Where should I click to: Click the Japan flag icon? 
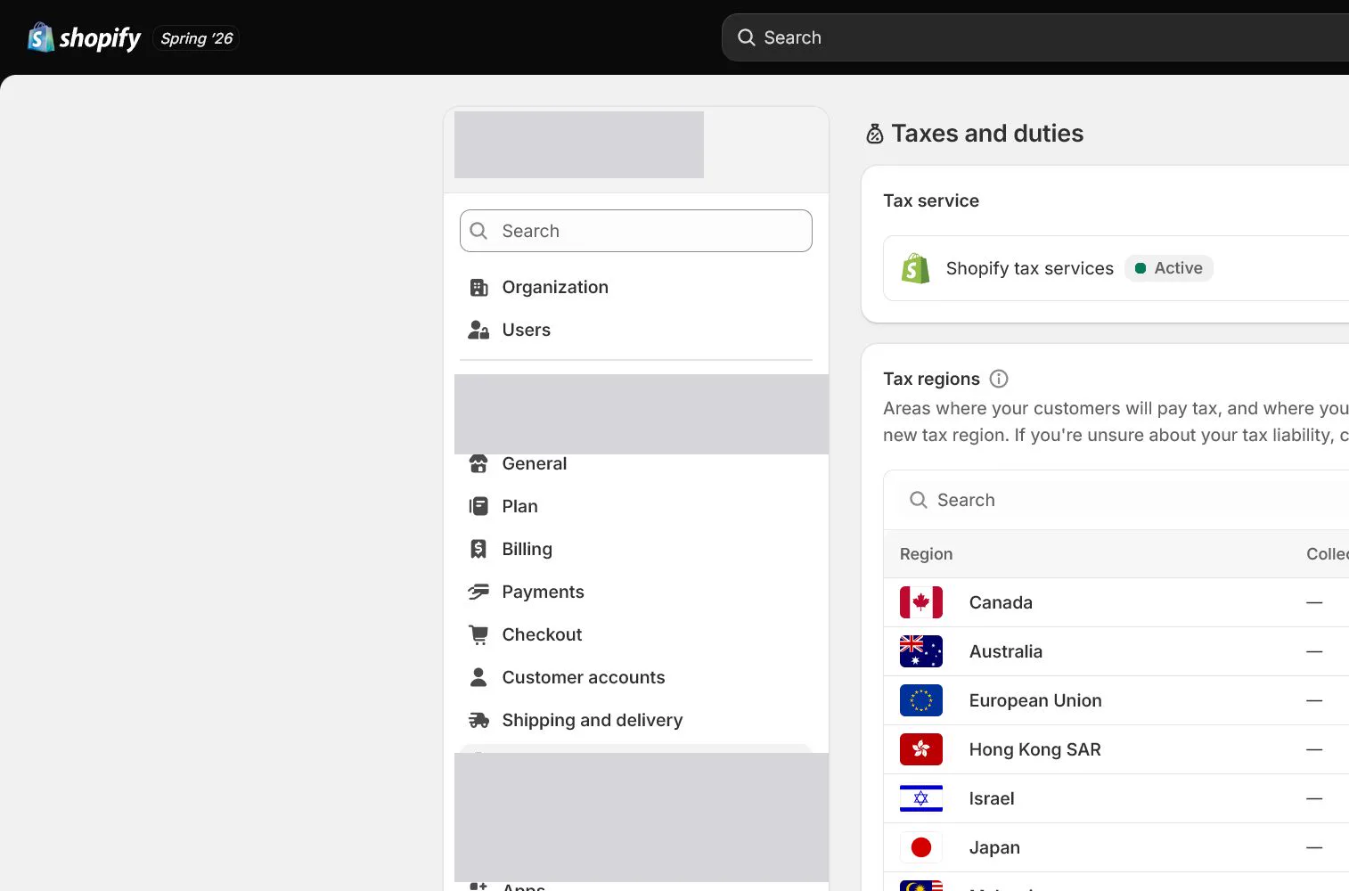click(921, 847)
